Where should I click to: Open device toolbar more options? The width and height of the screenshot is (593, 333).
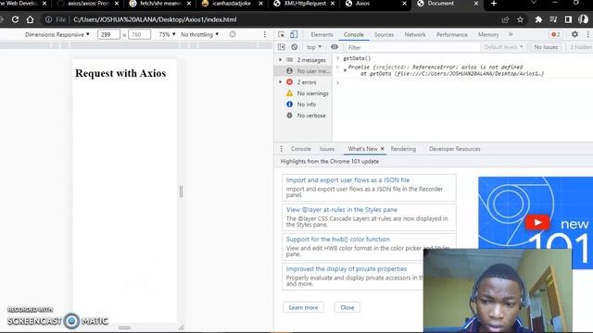(264, 34)
